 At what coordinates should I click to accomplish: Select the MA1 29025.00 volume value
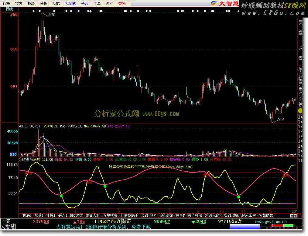(71, 126)
